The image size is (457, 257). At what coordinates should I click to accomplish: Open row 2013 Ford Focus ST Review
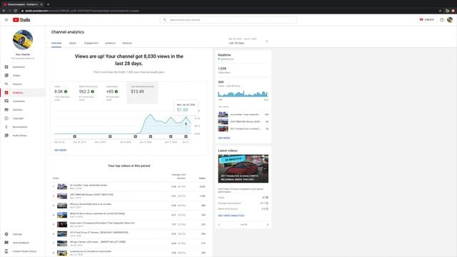tap(129, 233)
